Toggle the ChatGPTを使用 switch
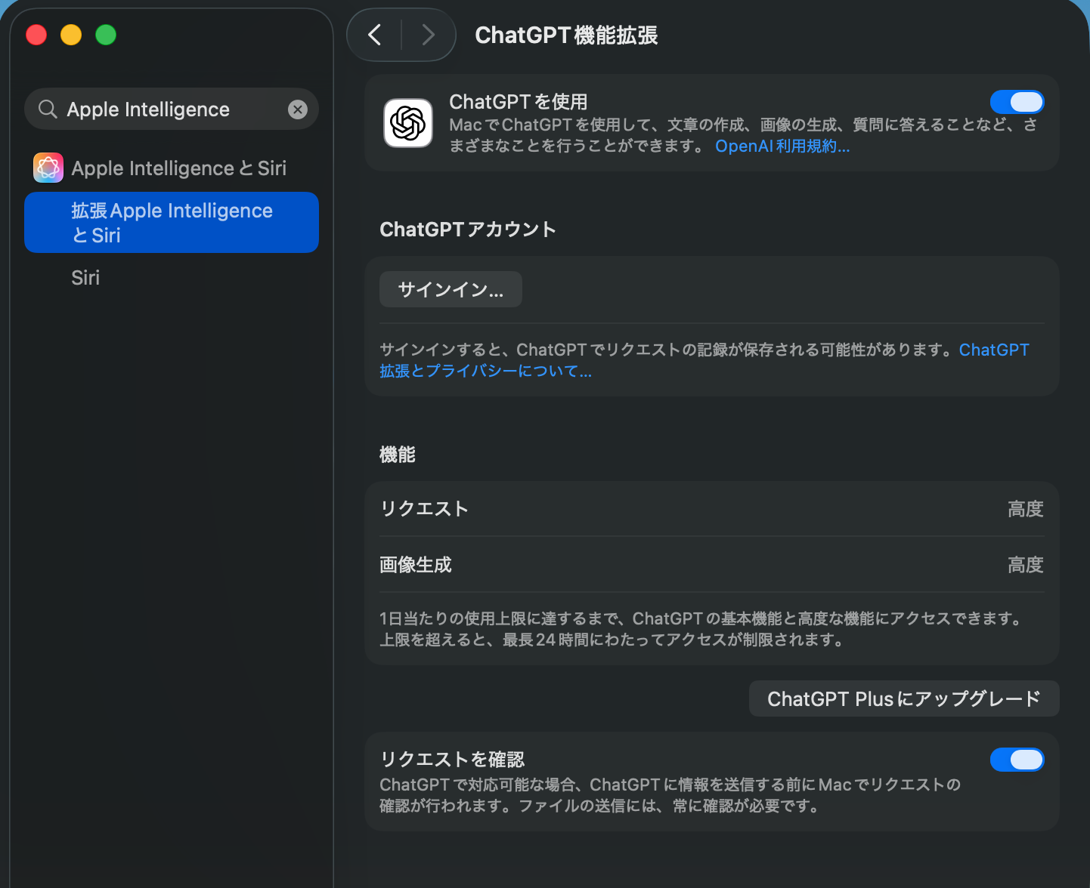 (1017, 102)
